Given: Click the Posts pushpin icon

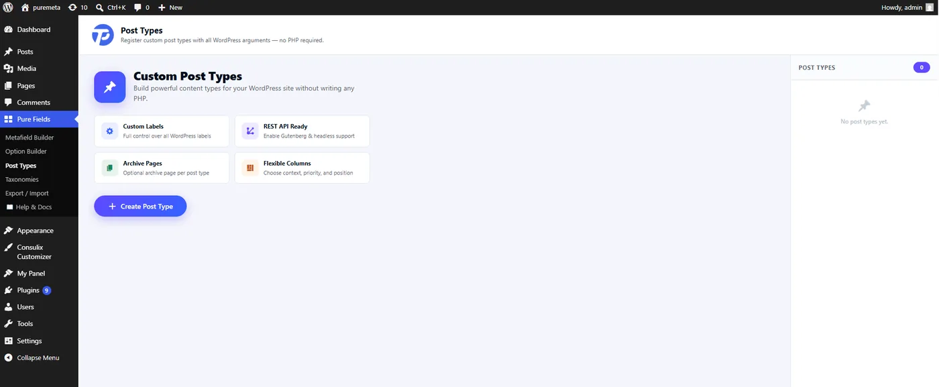Looking at the screenshot, I should tap(8, 52).
